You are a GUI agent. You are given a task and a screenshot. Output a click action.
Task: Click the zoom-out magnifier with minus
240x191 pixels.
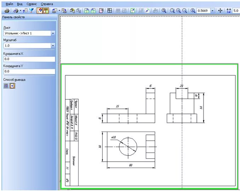pos(185,11)
